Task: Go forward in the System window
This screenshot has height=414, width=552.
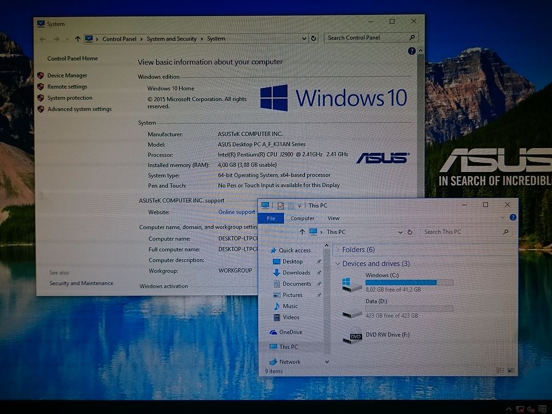Action: click(x=56, y=39)
